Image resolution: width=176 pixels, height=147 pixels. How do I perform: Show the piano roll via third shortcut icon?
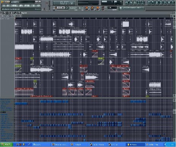(x=135, y=2)
